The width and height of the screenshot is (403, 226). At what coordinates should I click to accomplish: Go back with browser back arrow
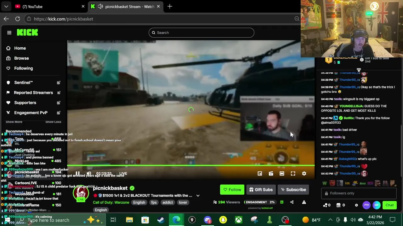pyautogui.click(x=6, y=19)
